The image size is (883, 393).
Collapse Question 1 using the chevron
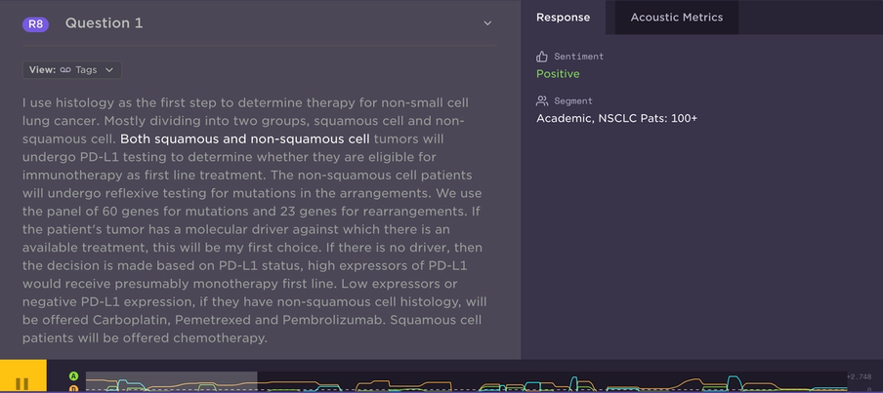click(x=487, y=23)
